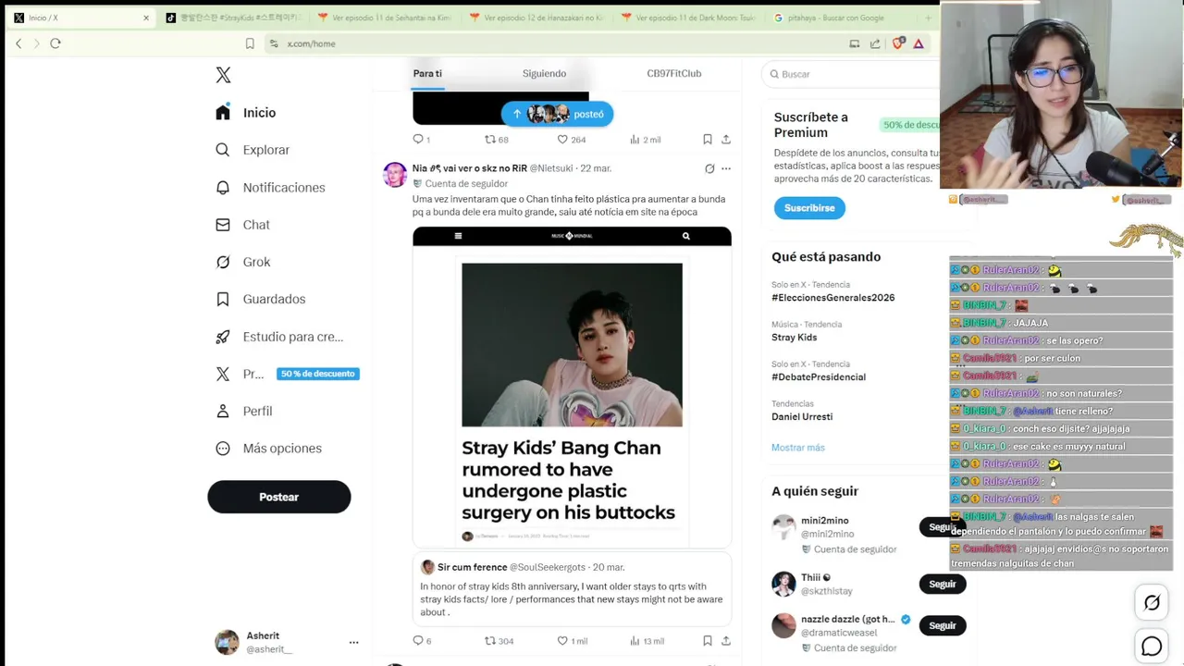Close the Inicio / X browser tab
1184x666 pixels.
[x=146, y=18]
